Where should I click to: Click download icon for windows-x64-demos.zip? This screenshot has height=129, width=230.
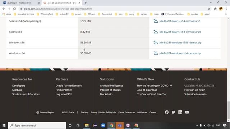[156, 53]
